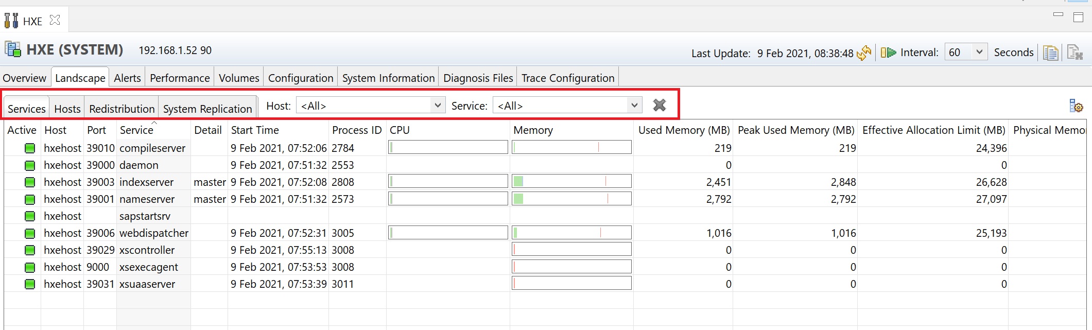Viewport: 1092px width, 330px height.
Task: Open the Host filter dropdown
Action: point(437,106)
